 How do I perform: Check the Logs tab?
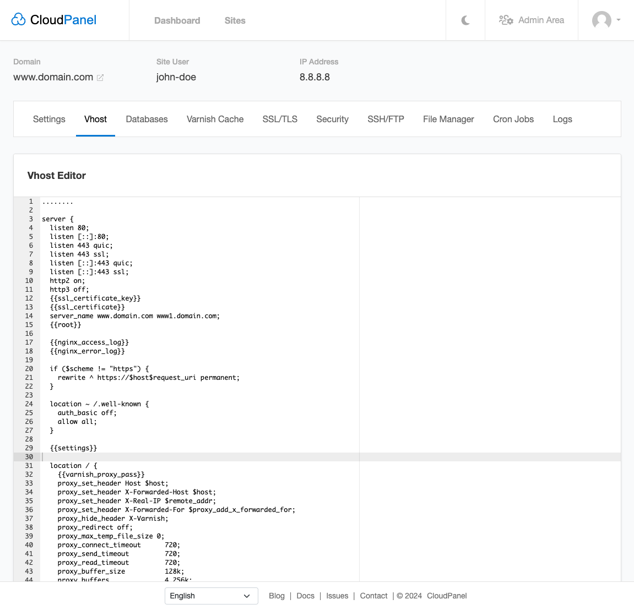[x=562, y=119]
